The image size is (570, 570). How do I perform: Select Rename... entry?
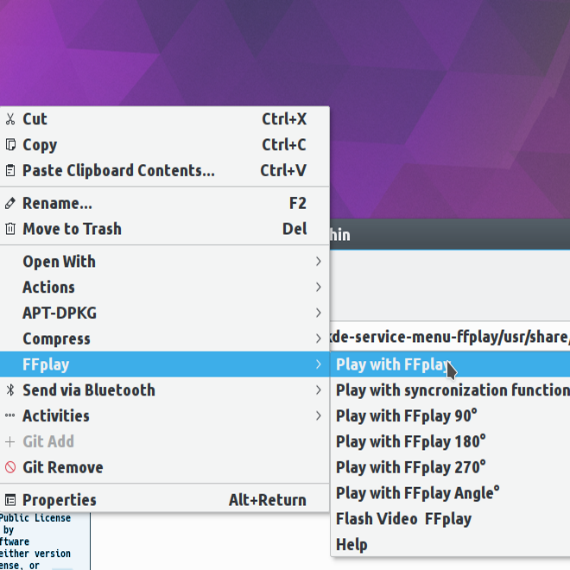[x=165, y=203]
